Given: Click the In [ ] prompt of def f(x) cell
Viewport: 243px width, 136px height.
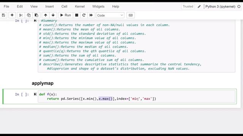Looking at the screenshot, I should click(22, 94).
